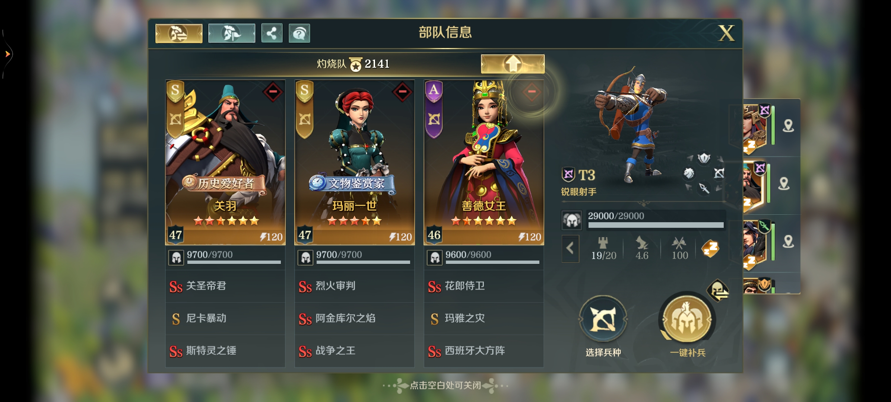Screen dimensions: 891x402
Task: Tap the total troops helmet icon
Action: point(572,220)
